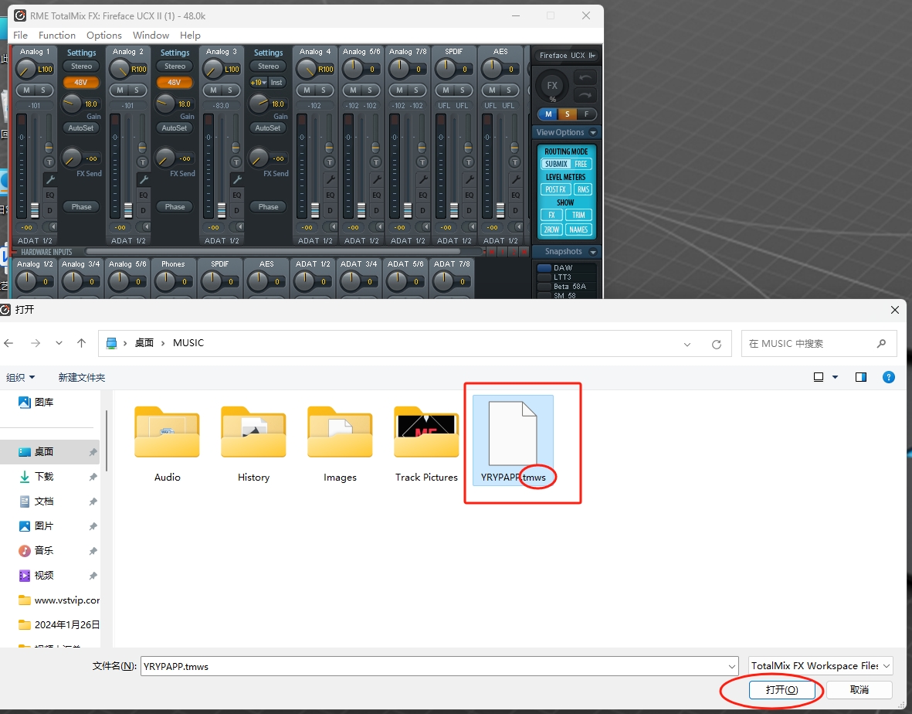Click Trim (T) button on SPDIF input channel
Image resolution: width=912 pixels, height=714 pixels.
(x=468, y=161)
